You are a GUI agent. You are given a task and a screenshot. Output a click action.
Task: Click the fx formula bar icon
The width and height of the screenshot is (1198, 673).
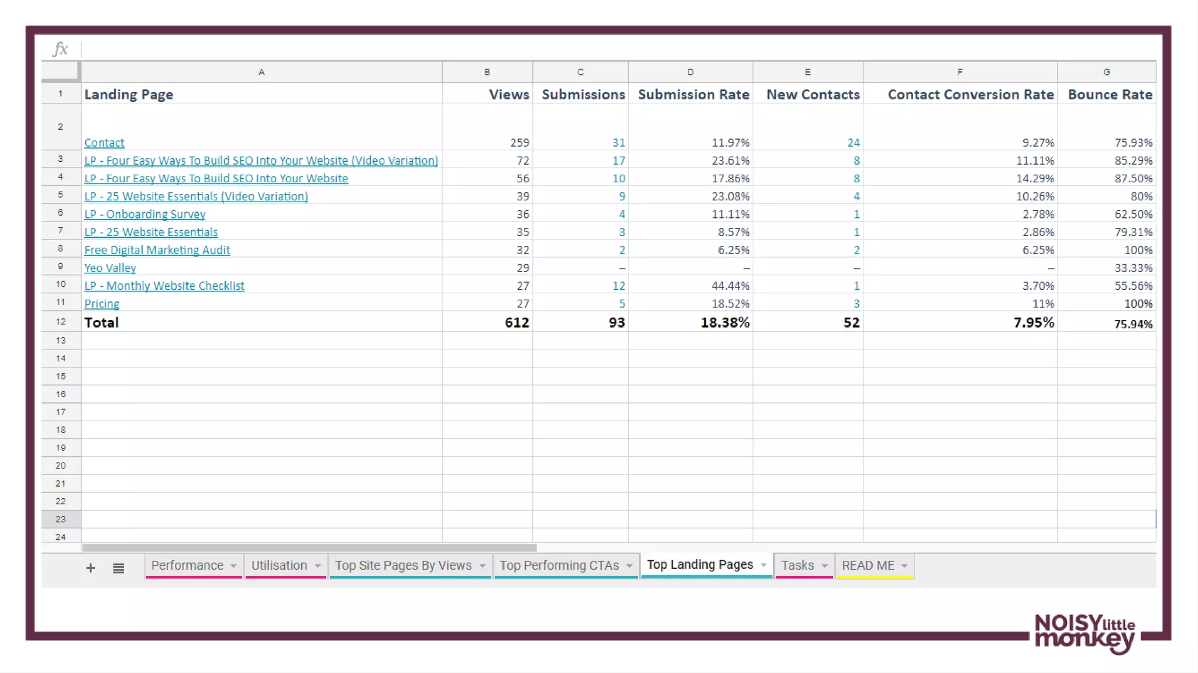click(61, 49)
